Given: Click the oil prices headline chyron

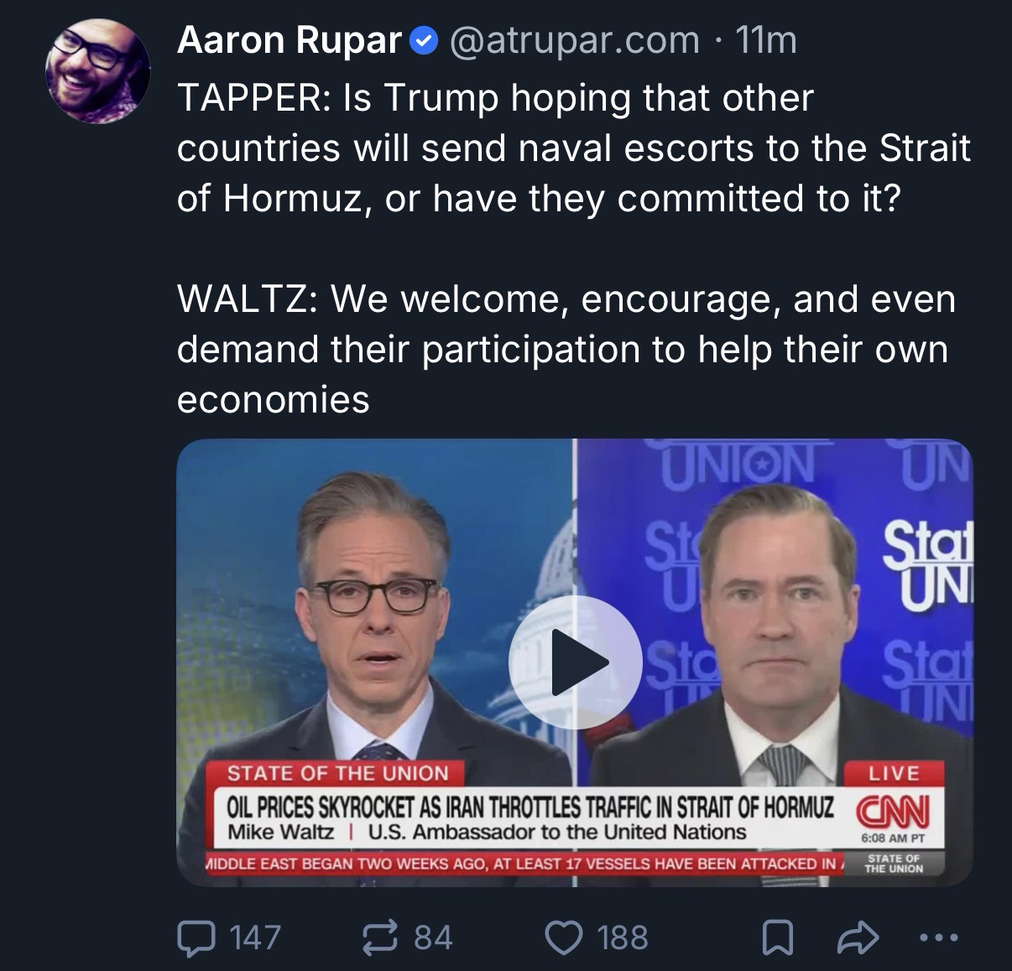Looking at the screenshot, I should [530, 807].
